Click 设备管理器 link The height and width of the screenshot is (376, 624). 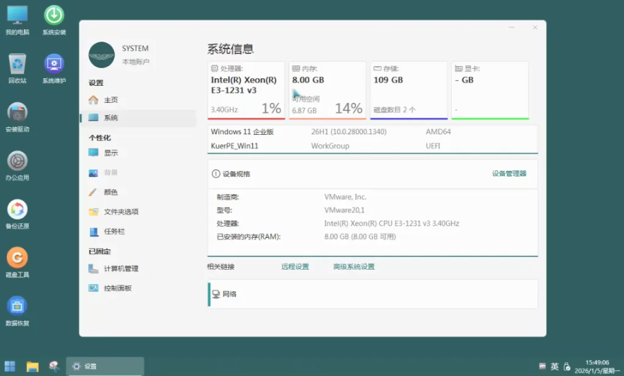[509, 174]
